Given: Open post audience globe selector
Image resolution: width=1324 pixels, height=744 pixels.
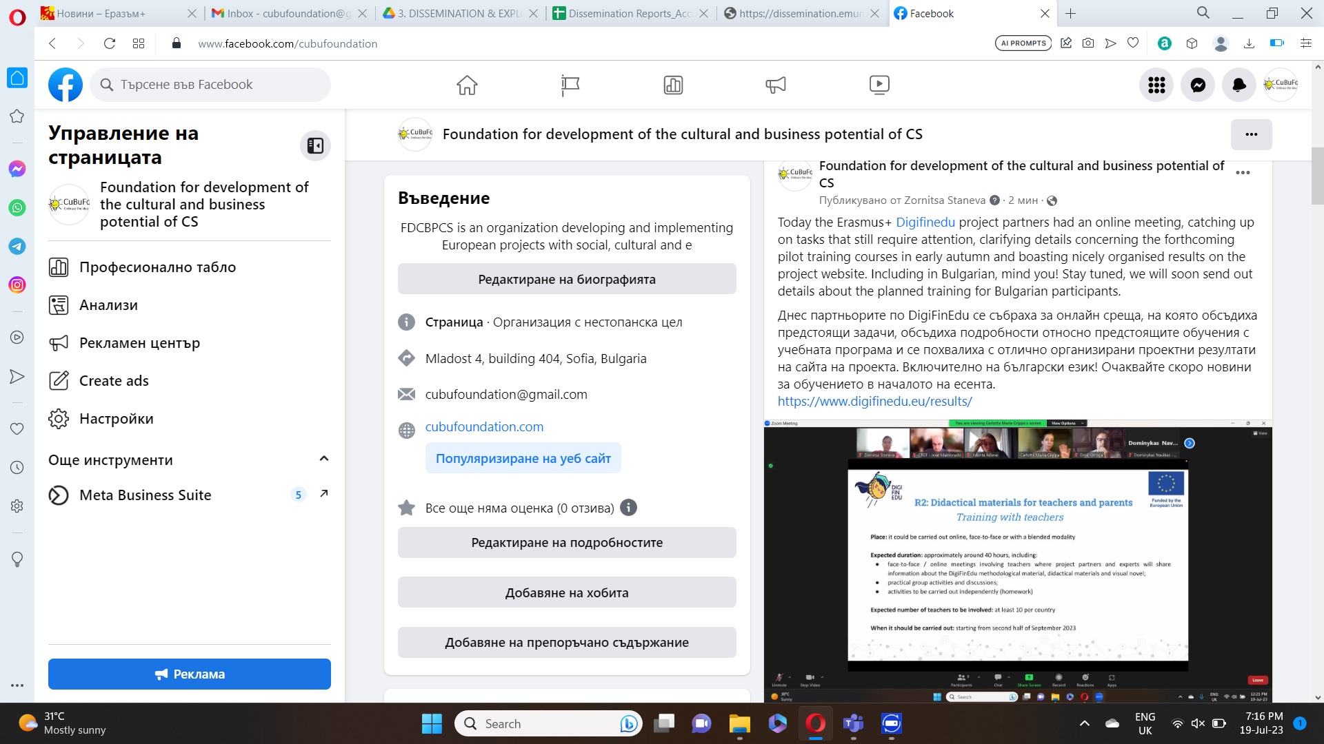Looking at the screenshot, I should (1052, 201).
